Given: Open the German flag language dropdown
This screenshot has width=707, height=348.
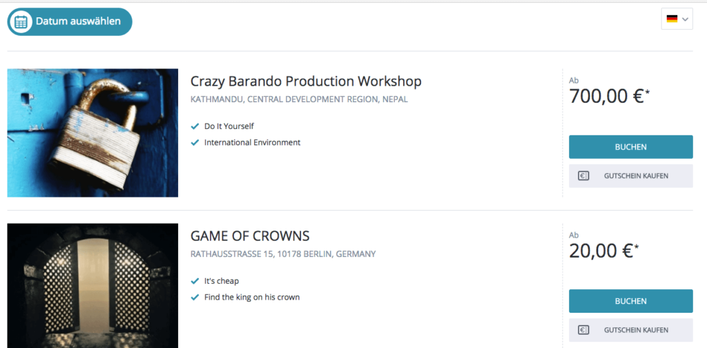Looking at the screenshot, I should [x=677, y=19].
